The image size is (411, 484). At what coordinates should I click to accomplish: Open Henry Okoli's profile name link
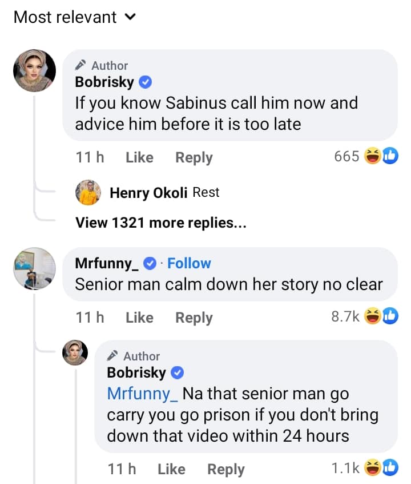coord(148,193)
